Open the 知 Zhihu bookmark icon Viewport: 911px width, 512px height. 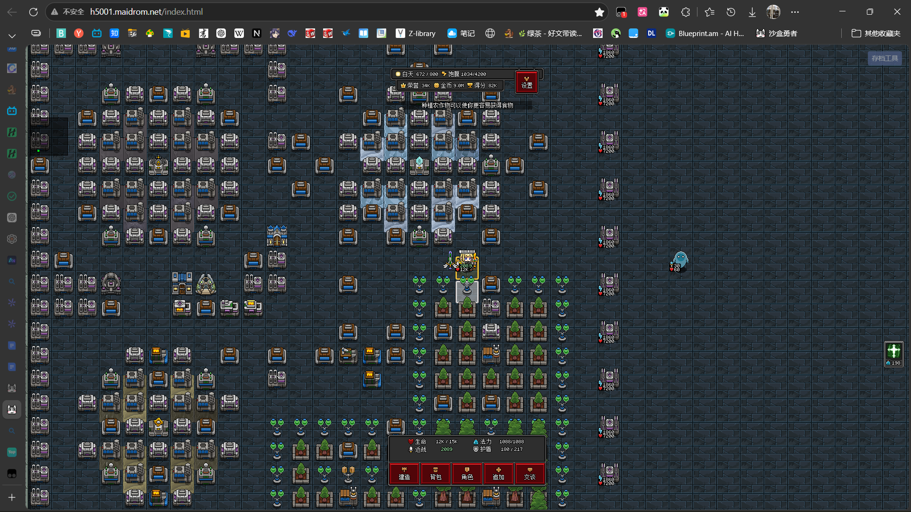tap(114, 33)
